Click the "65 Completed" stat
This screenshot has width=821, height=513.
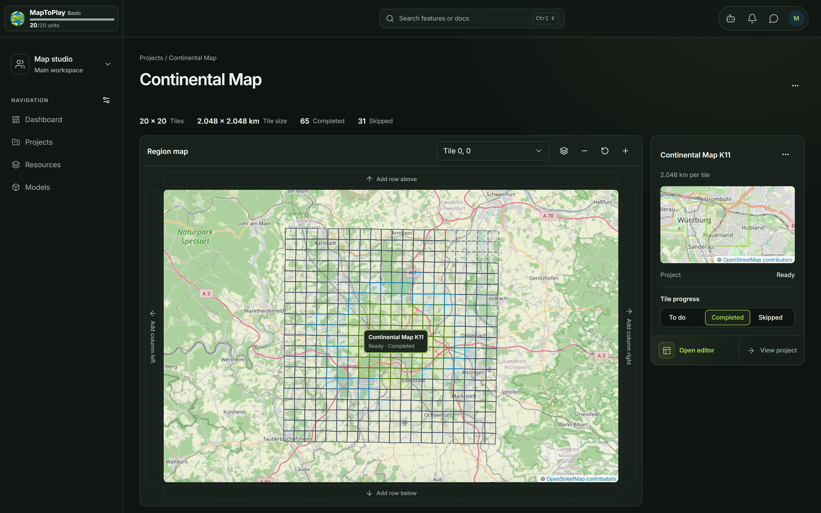[x=322, y=121]
